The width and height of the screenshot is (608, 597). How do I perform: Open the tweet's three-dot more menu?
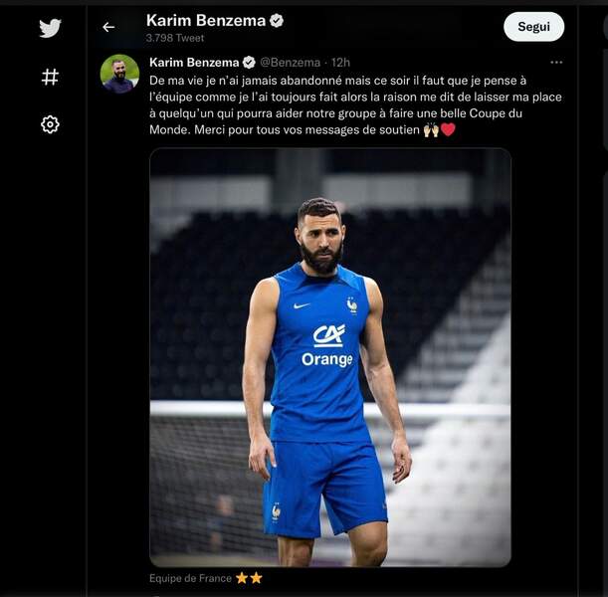(556, 62)
